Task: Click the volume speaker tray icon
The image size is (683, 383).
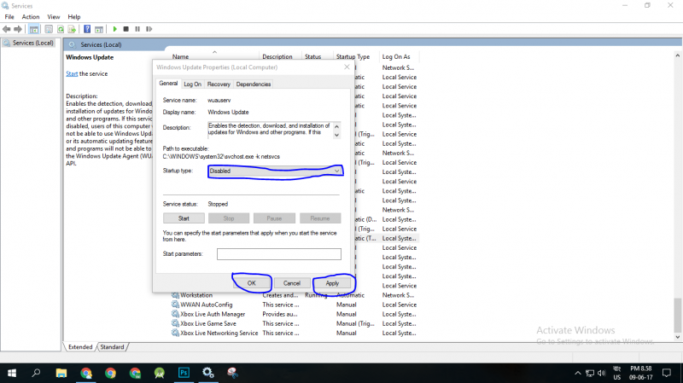Action: [602, 373]
